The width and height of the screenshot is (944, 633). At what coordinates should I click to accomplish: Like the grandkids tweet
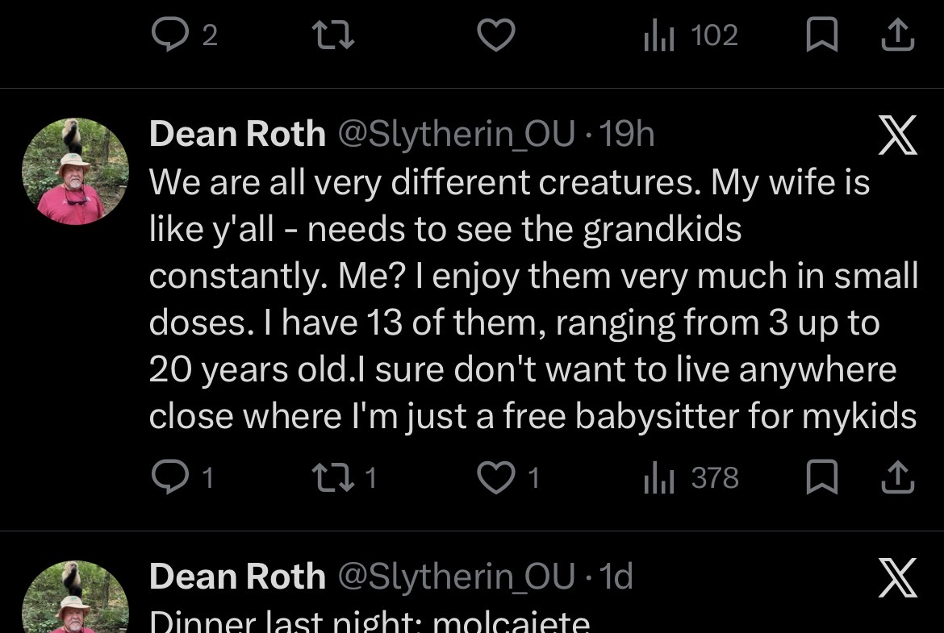point(495,478)
